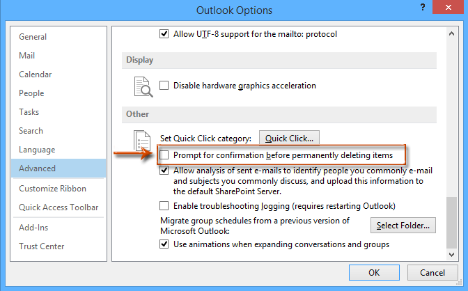Image resolution: width=468 pixels, height=291 pixels.
Task: Click the vertical scrollbar's down arrow
Action: [x=453, y=255]
